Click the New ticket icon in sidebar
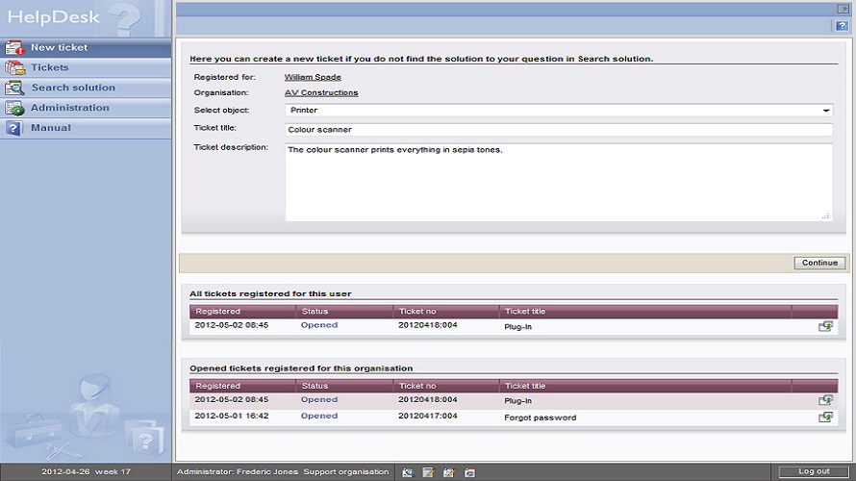856x481 pixels. pos(14,48)
